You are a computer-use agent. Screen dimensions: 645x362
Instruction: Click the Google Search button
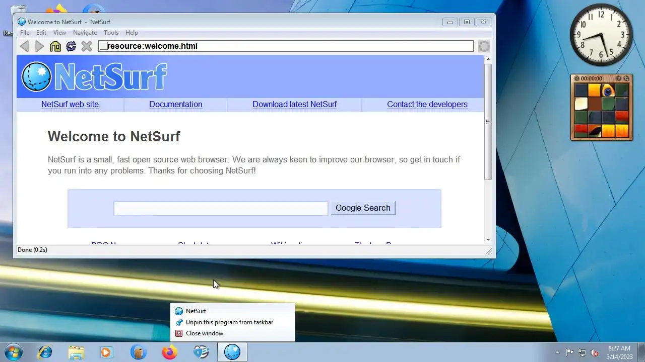point(363,208)
